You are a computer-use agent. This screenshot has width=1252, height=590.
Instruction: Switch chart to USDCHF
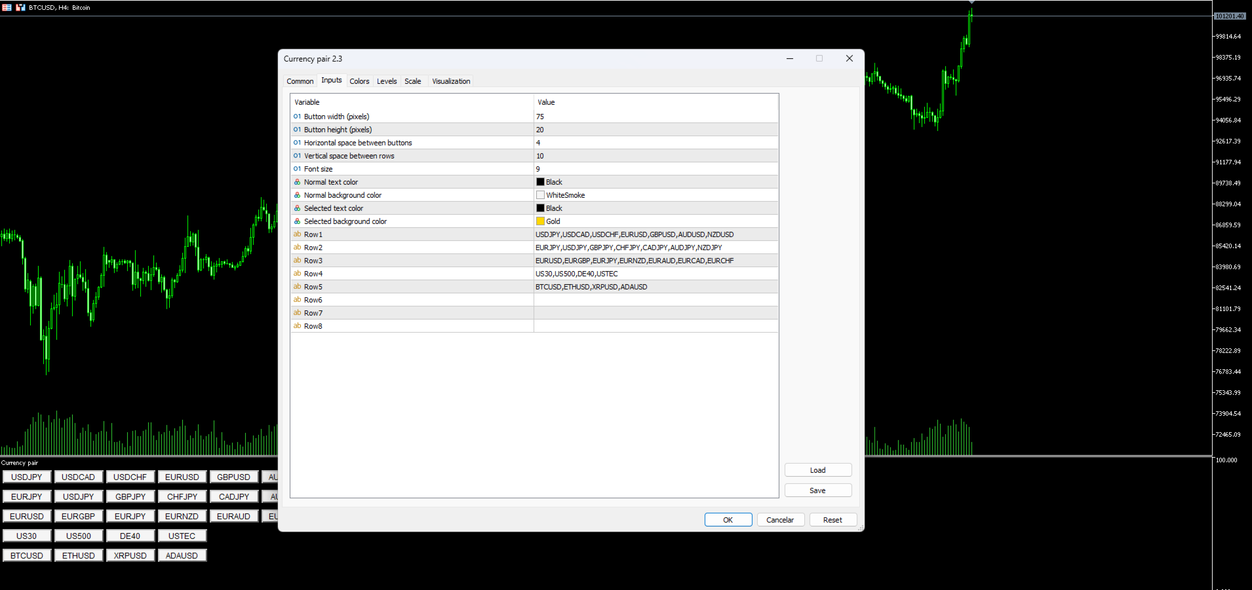(x=130, y=477)
